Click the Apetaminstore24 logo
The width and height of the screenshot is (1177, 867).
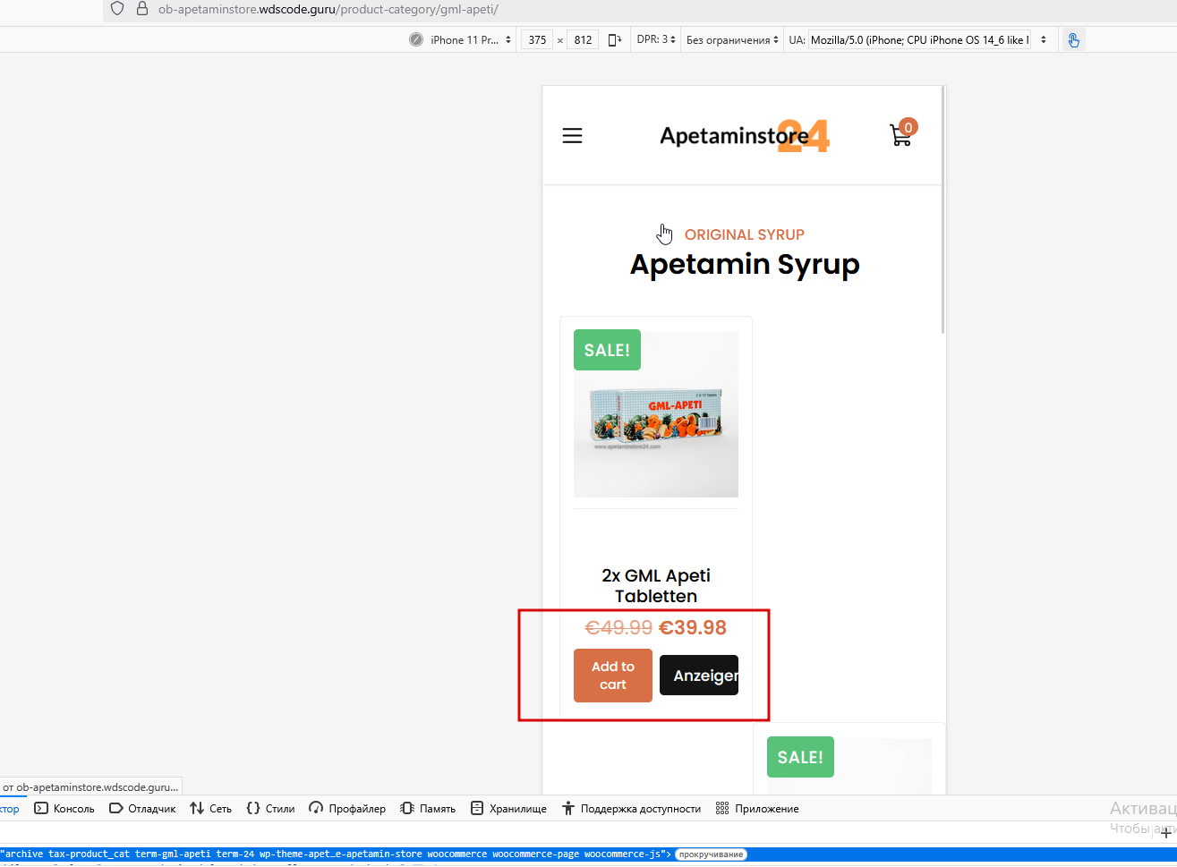[745, 136]
